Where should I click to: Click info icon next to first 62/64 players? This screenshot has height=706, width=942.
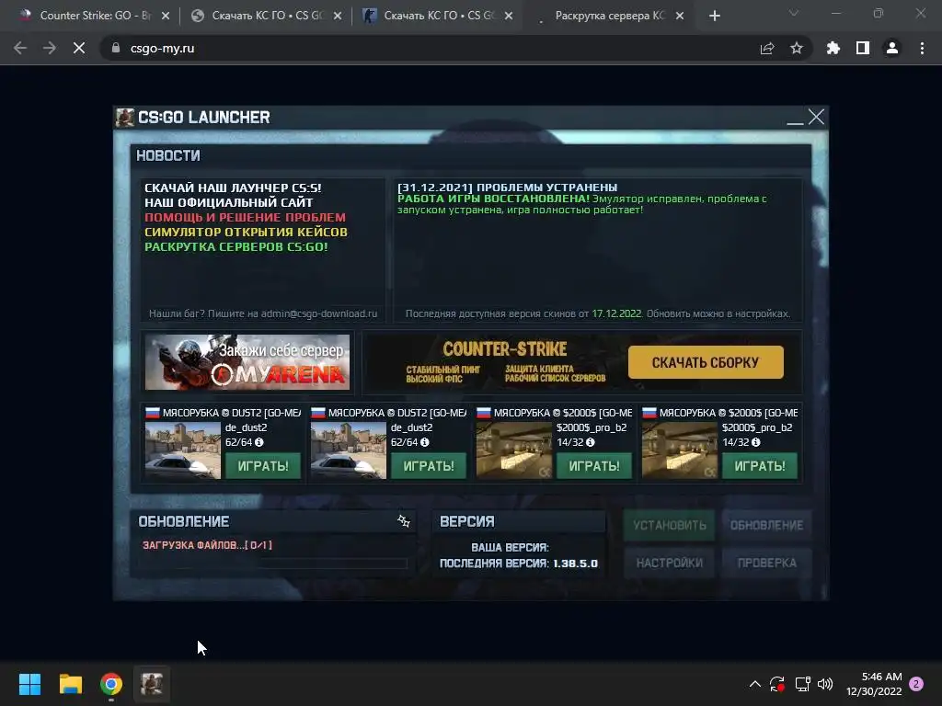(x=258, y=442)
